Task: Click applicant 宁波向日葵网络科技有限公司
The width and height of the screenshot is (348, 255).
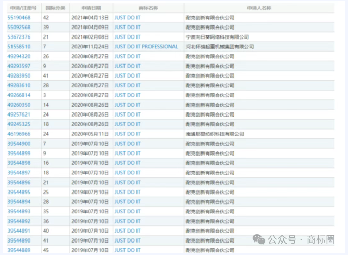Action: point(217,37)
